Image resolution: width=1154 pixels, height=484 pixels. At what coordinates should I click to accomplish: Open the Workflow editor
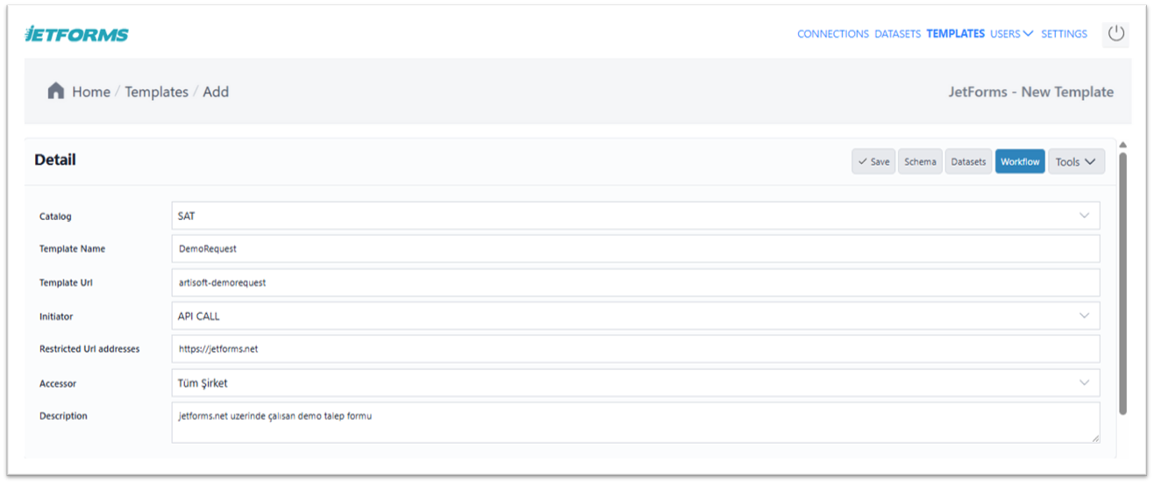coord(1020,161)
